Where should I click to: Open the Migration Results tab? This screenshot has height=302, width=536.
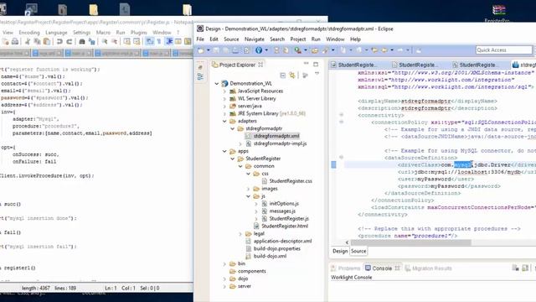click(429, 268)
